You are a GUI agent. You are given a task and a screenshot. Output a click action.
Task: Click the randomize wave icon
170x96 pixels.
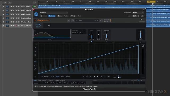coord(87,77)
